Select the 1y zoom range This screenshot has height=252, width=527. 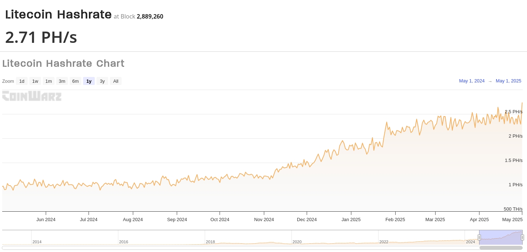[x=89, y=81]
